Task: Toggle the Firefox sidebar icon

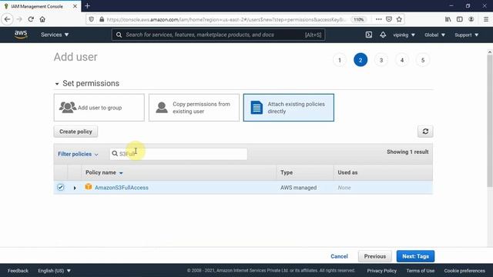Action: pos(460,19)
